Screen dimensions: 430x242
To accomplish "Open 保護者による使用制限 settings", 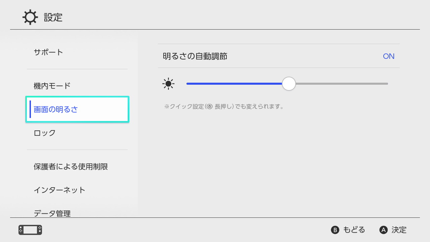I will pyautogui.click(x=71, y=167).
